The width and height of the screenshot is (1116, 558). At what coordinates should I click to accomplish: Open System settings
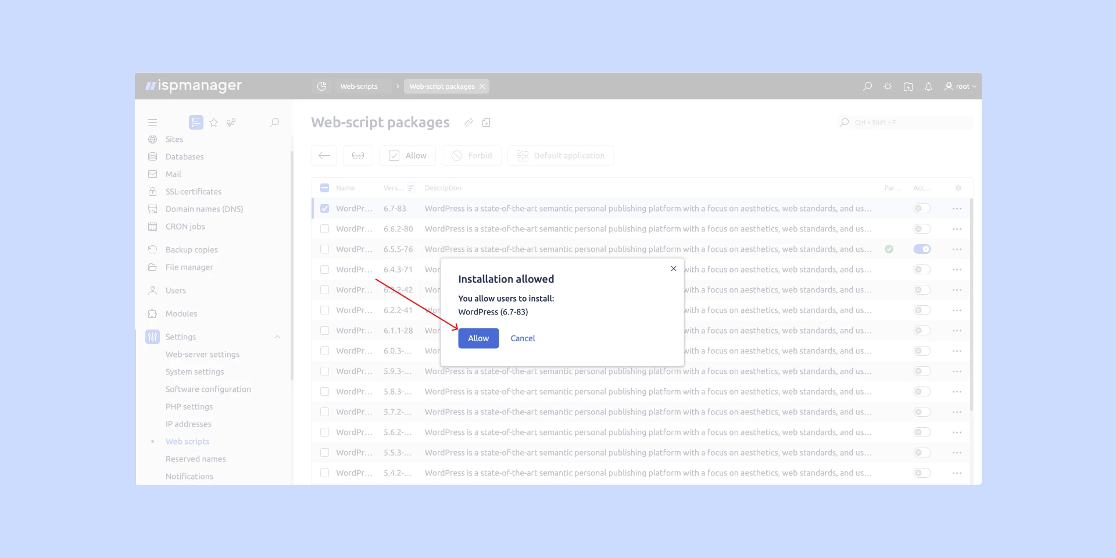194,372
